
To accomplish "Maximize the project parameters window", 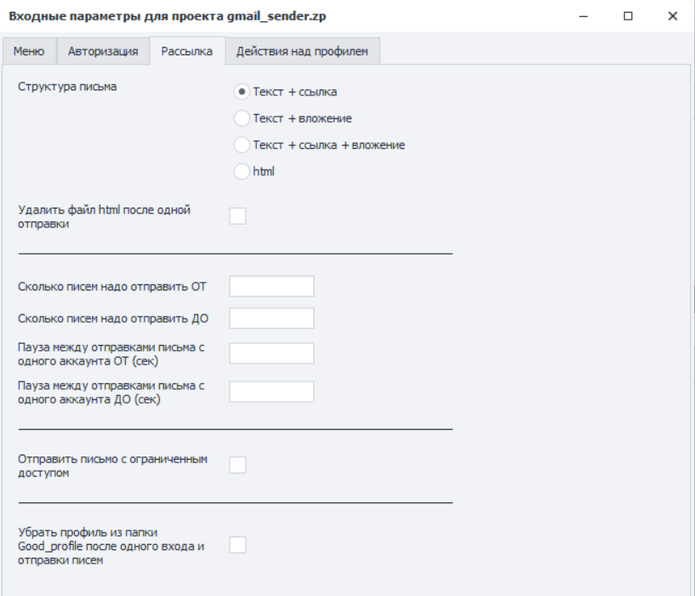I will click(x=629, y=16).
